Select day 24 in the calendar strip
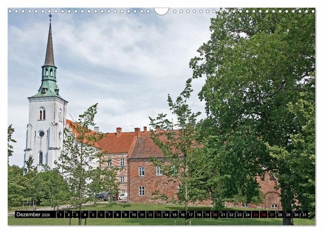The height and width of the screenshot is (233, 323). pyautogui.click(x=247, y=214)
